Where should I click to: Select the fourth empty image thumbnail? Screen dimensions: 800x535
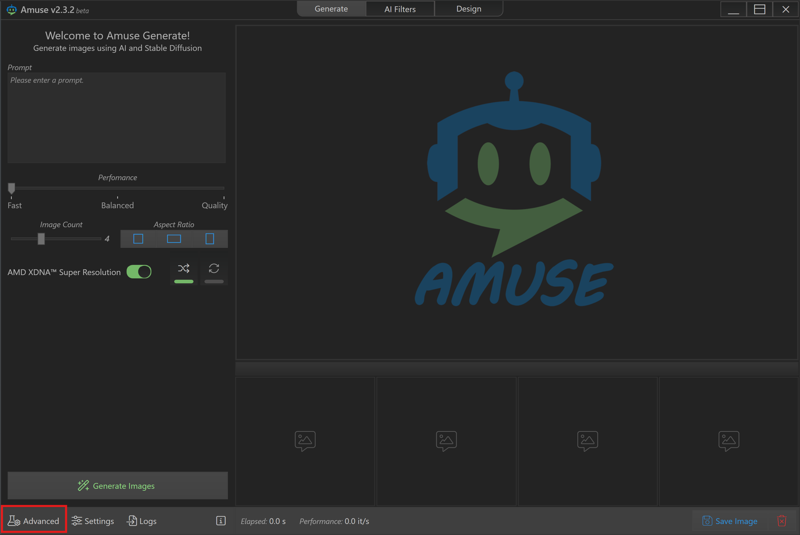click(729, 441)
